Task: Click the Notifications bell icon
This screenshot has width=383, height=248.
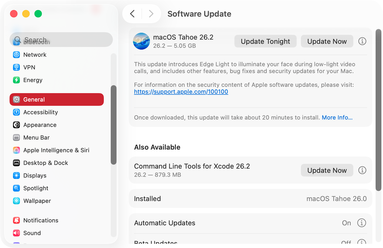Action: [x=16, y=220]
